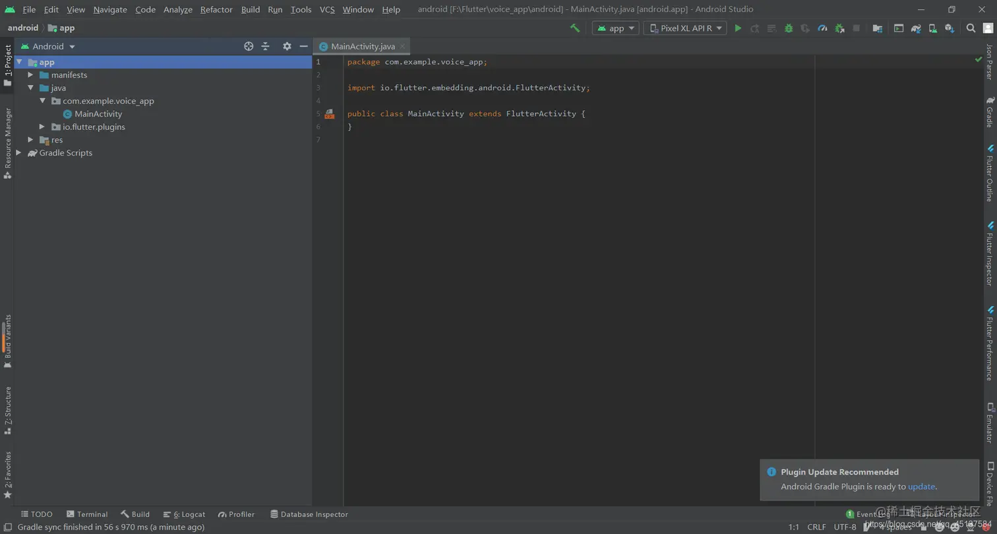Expand the manifests folder

click(30, 75)
